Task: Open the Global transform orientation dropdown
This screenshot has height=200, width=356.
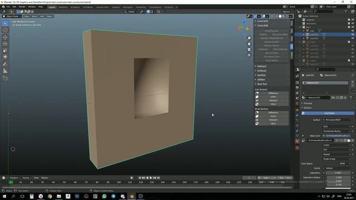Action: pyautogui.click(x=131, y=12)
